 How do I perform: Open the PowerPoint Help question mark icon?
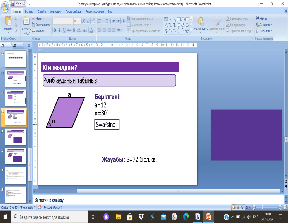(285, 10)
